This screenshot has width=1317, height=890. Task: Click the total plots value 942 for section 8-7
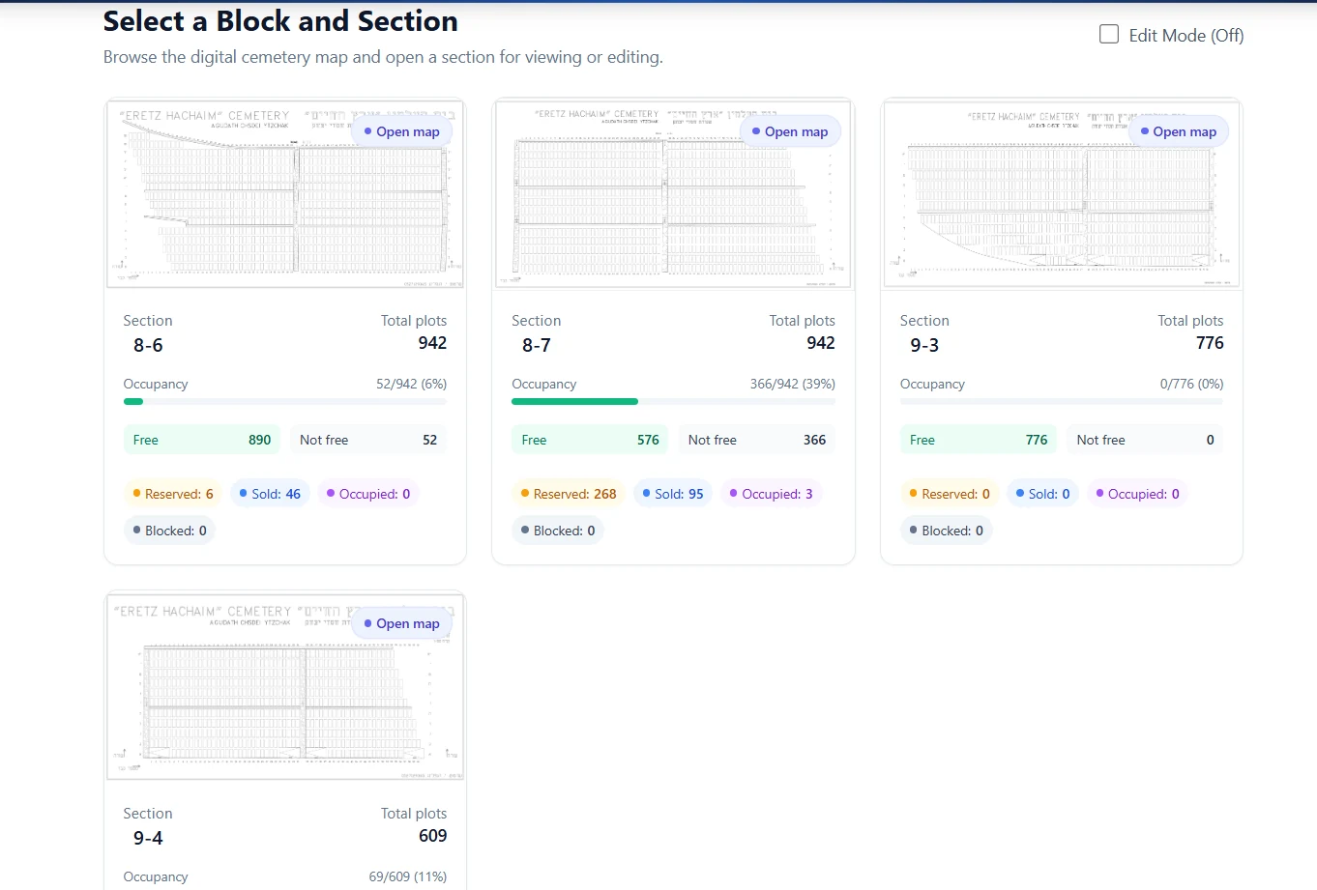pyautogui.click(x=821, y=343)
